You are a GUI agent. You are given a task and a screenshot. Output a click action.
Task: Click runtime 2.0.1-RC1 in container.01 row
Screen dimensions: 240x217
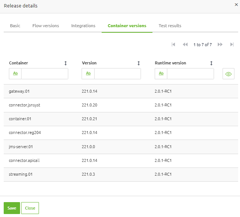163,119
